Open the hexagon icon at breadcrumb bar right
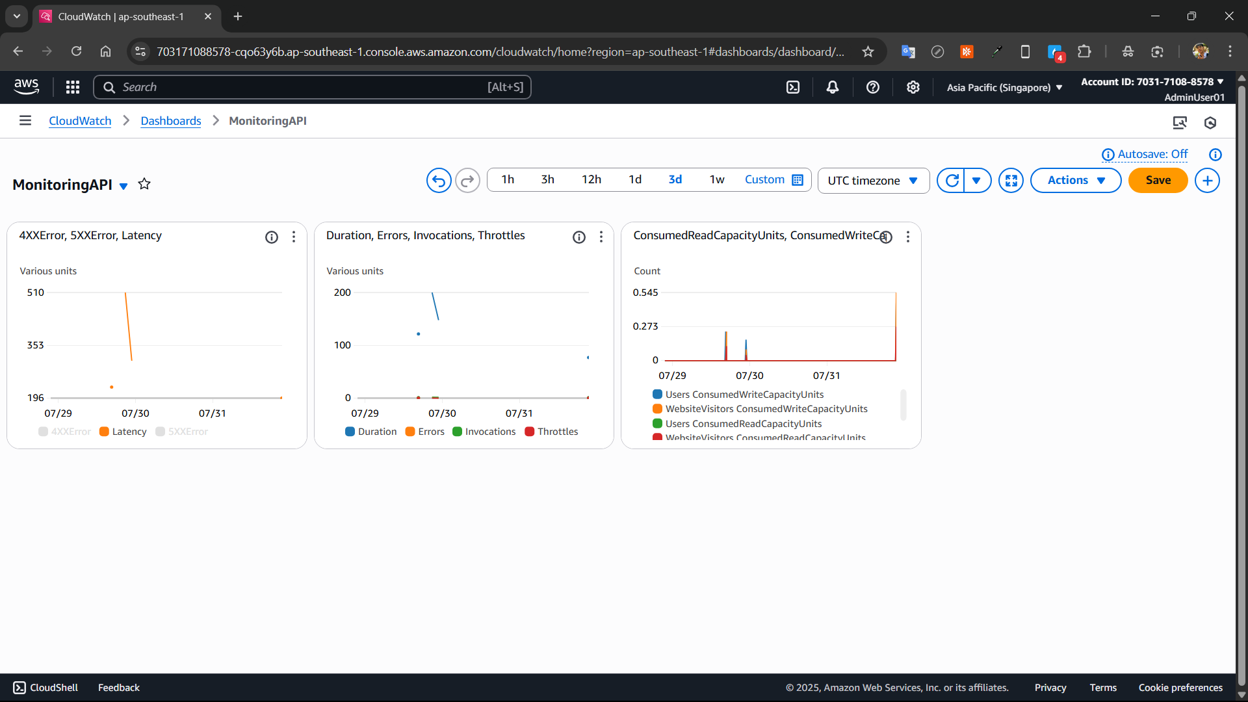The width and height of the screenshot is (1248, 702). pos(1210,122)
